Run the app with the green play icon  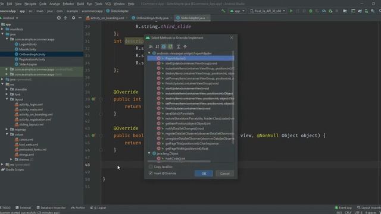[291, 11]
